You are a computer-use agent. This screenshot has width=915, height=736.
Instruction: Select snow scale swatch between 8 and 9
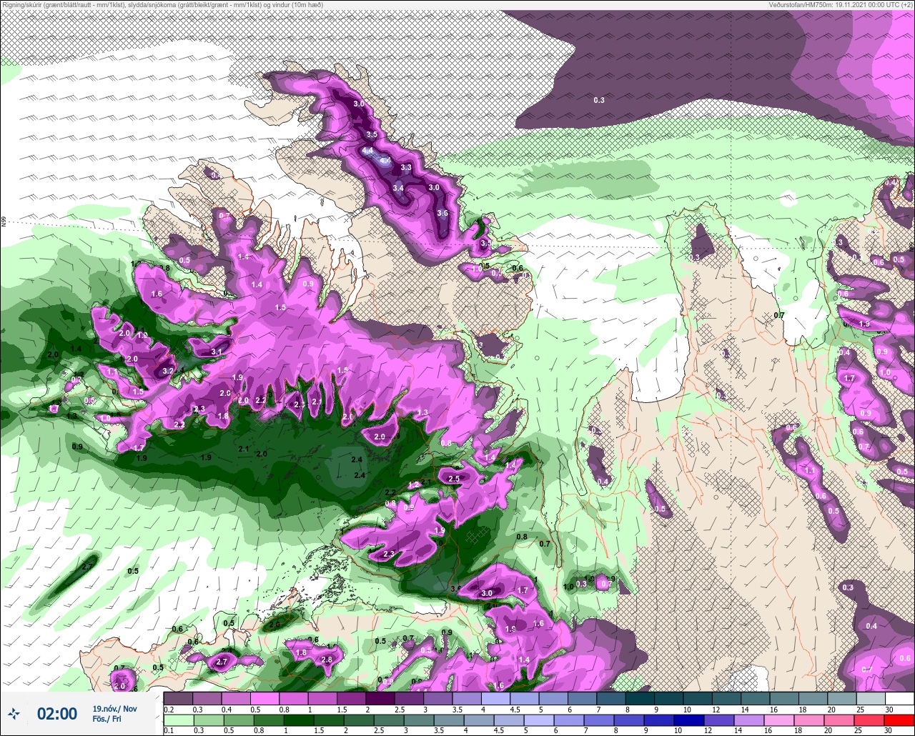(640, 698)
